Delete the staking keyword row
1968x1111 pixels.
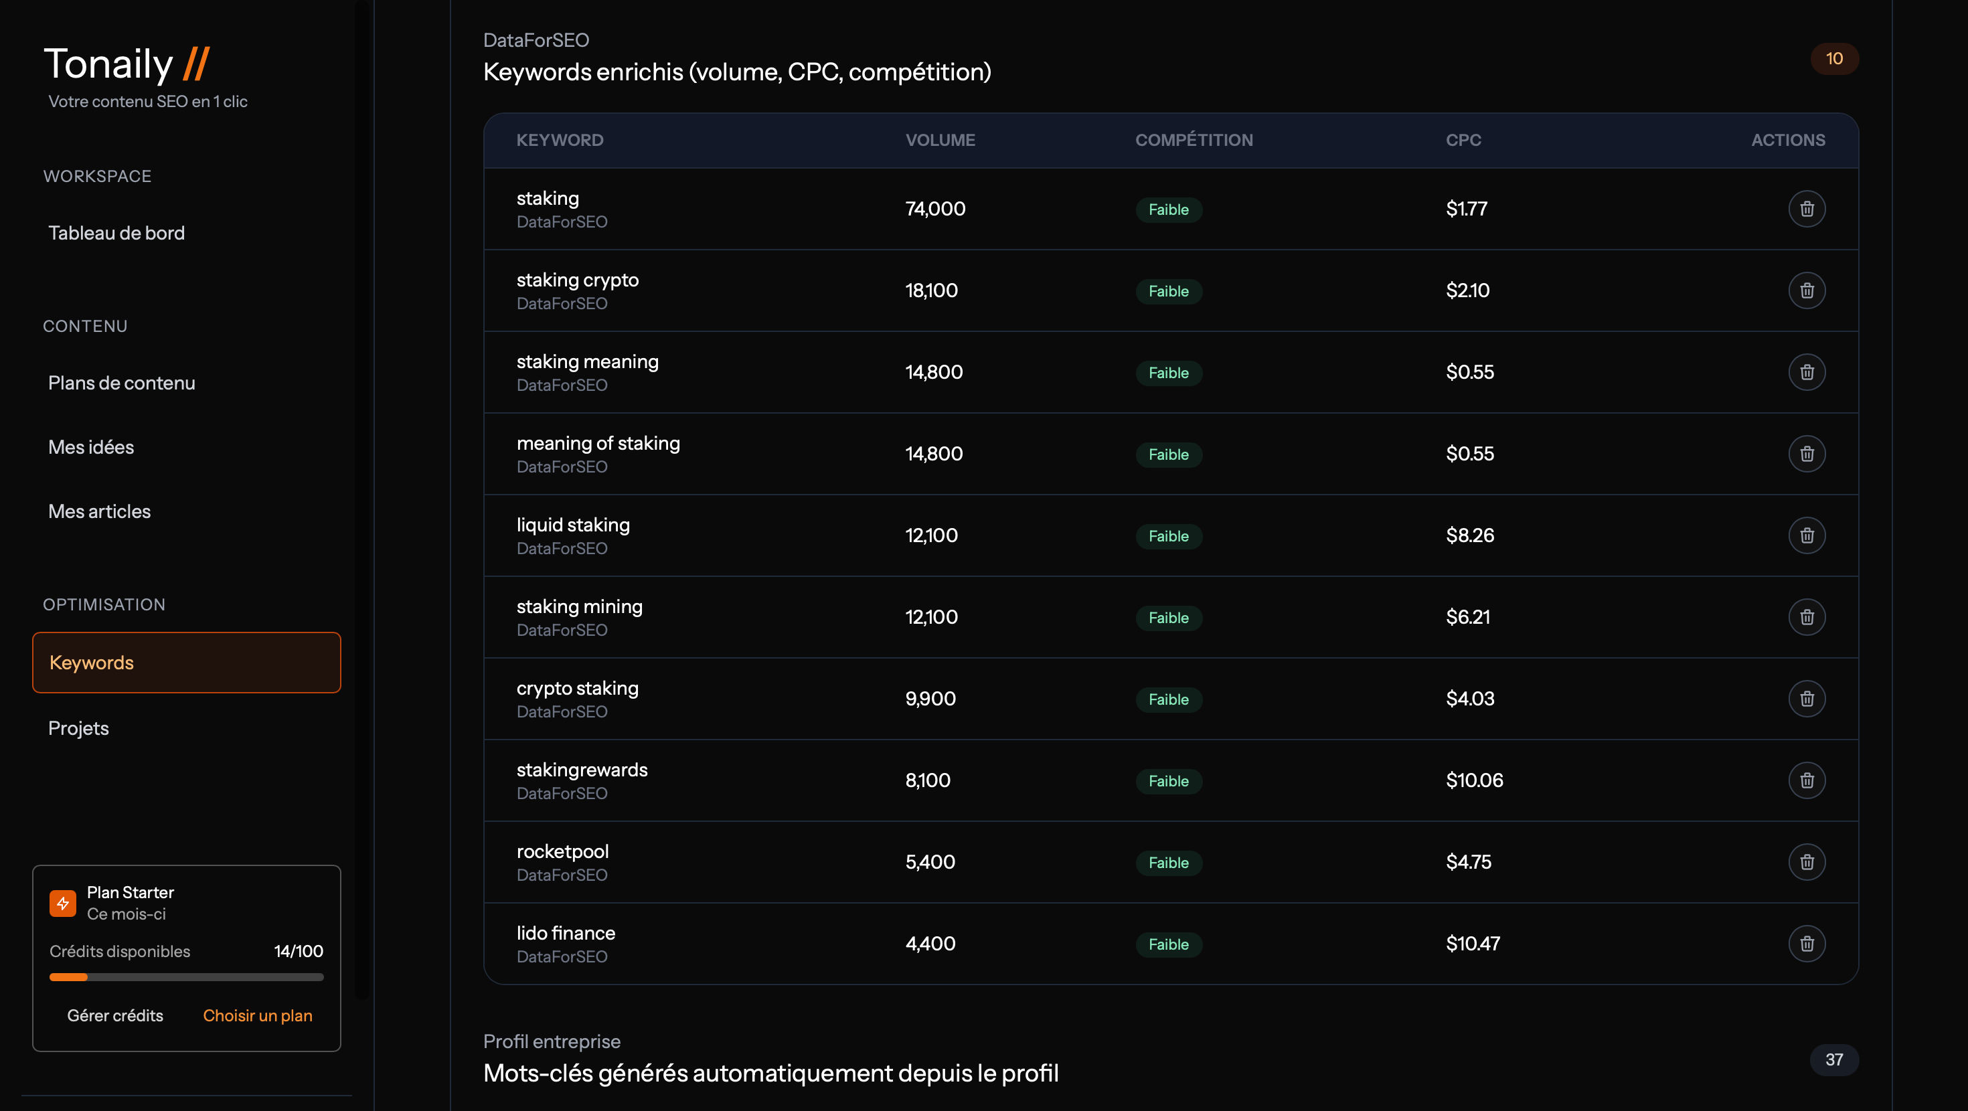[1806, 209]
